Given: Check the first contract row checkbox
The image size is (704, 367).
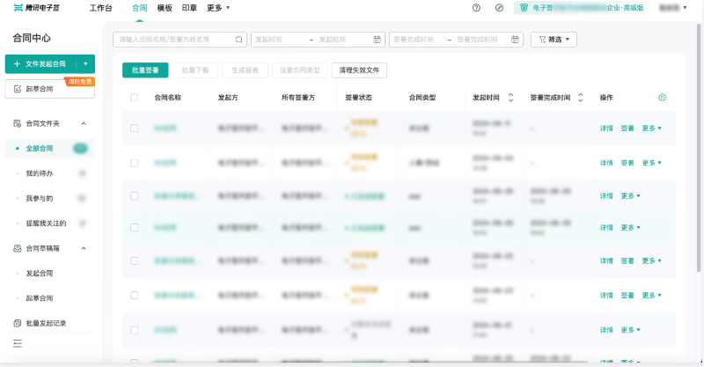Looking at the screenshot, I should click(135, 128).
